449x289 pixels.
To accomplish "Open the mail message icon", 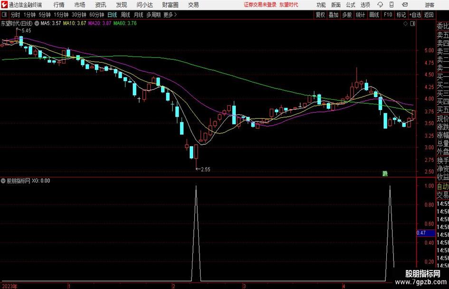I will (405, 5).
